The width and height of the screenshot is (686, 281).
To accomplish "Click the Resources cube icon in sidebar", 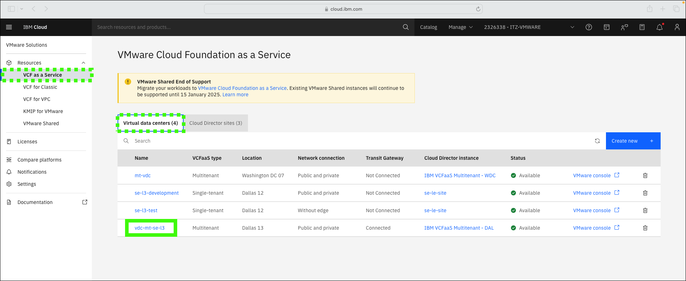I will (x=9, y=63).
